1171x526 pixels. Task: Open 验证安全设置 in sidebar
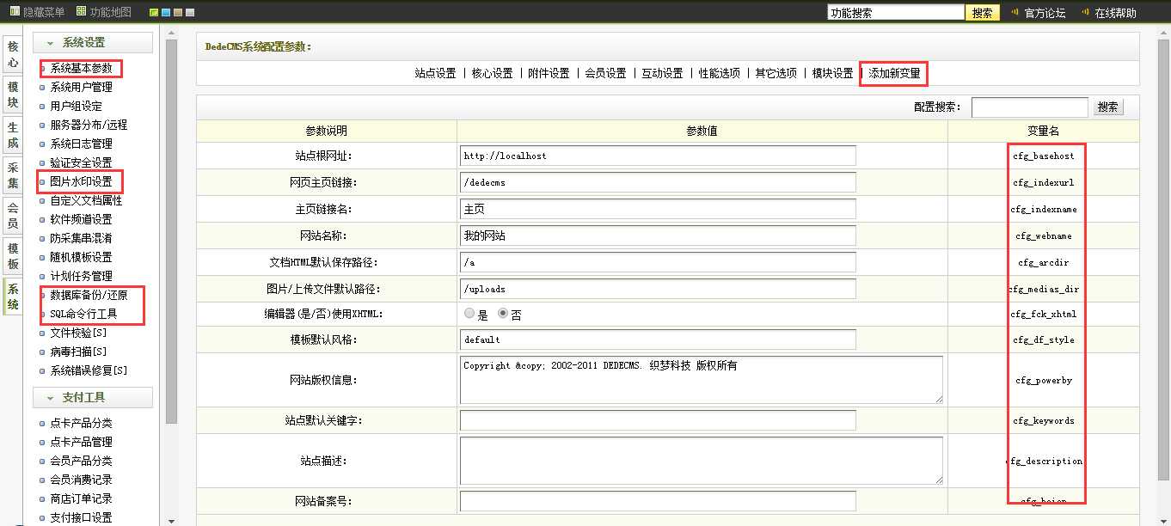[x=81, y=162]
